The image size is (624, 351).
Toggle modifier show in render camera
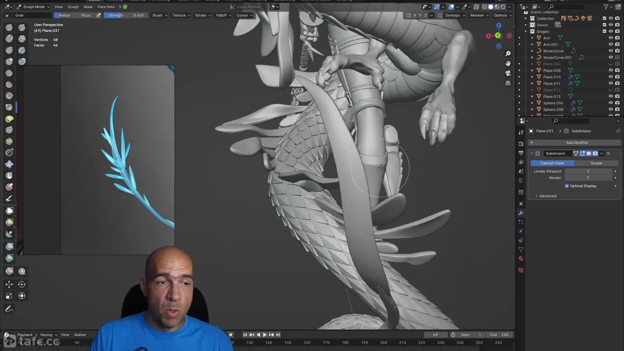pos(595,153)
